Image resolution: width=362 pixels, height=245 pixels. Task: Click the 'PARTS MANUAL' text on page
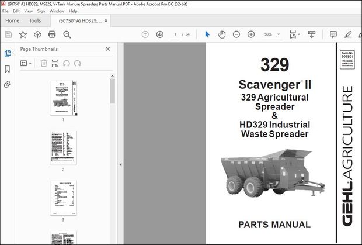point(274,225)
